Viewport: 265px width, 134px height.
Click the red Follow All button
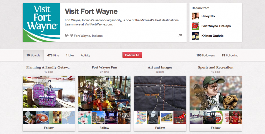click(132, 55)
